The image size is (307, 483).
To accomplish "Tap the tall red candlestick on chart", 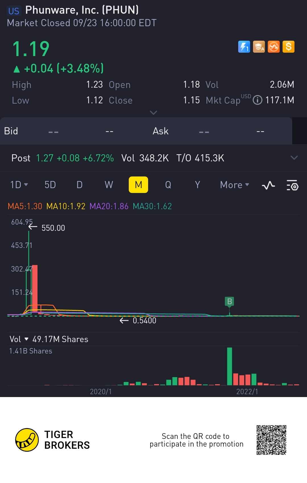I will point(35,289).
